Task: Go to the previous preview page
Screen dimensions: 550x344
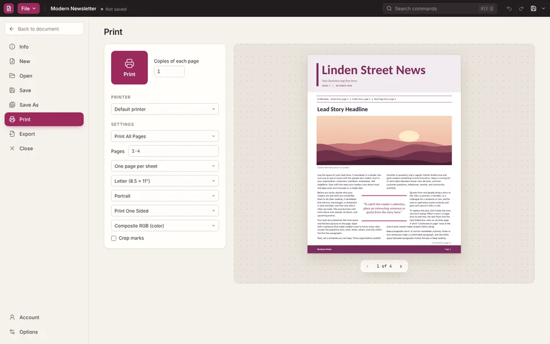Action: pyautogui.click(x=367, y=267)
